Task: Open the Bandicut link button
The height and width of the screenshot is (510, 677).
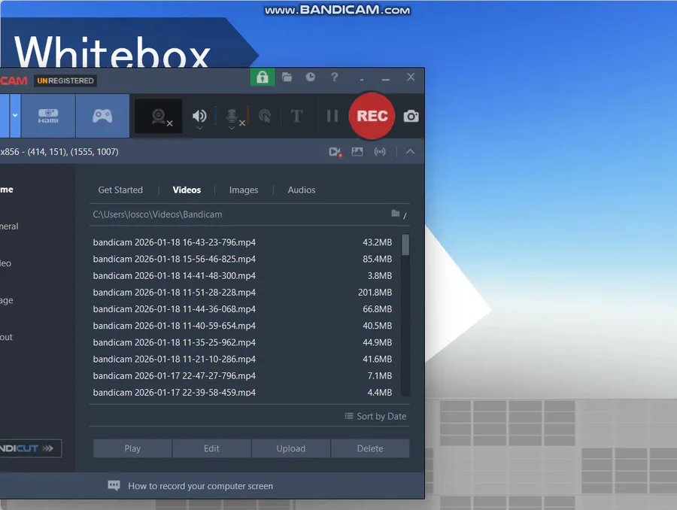Action: tap(29, 448)
